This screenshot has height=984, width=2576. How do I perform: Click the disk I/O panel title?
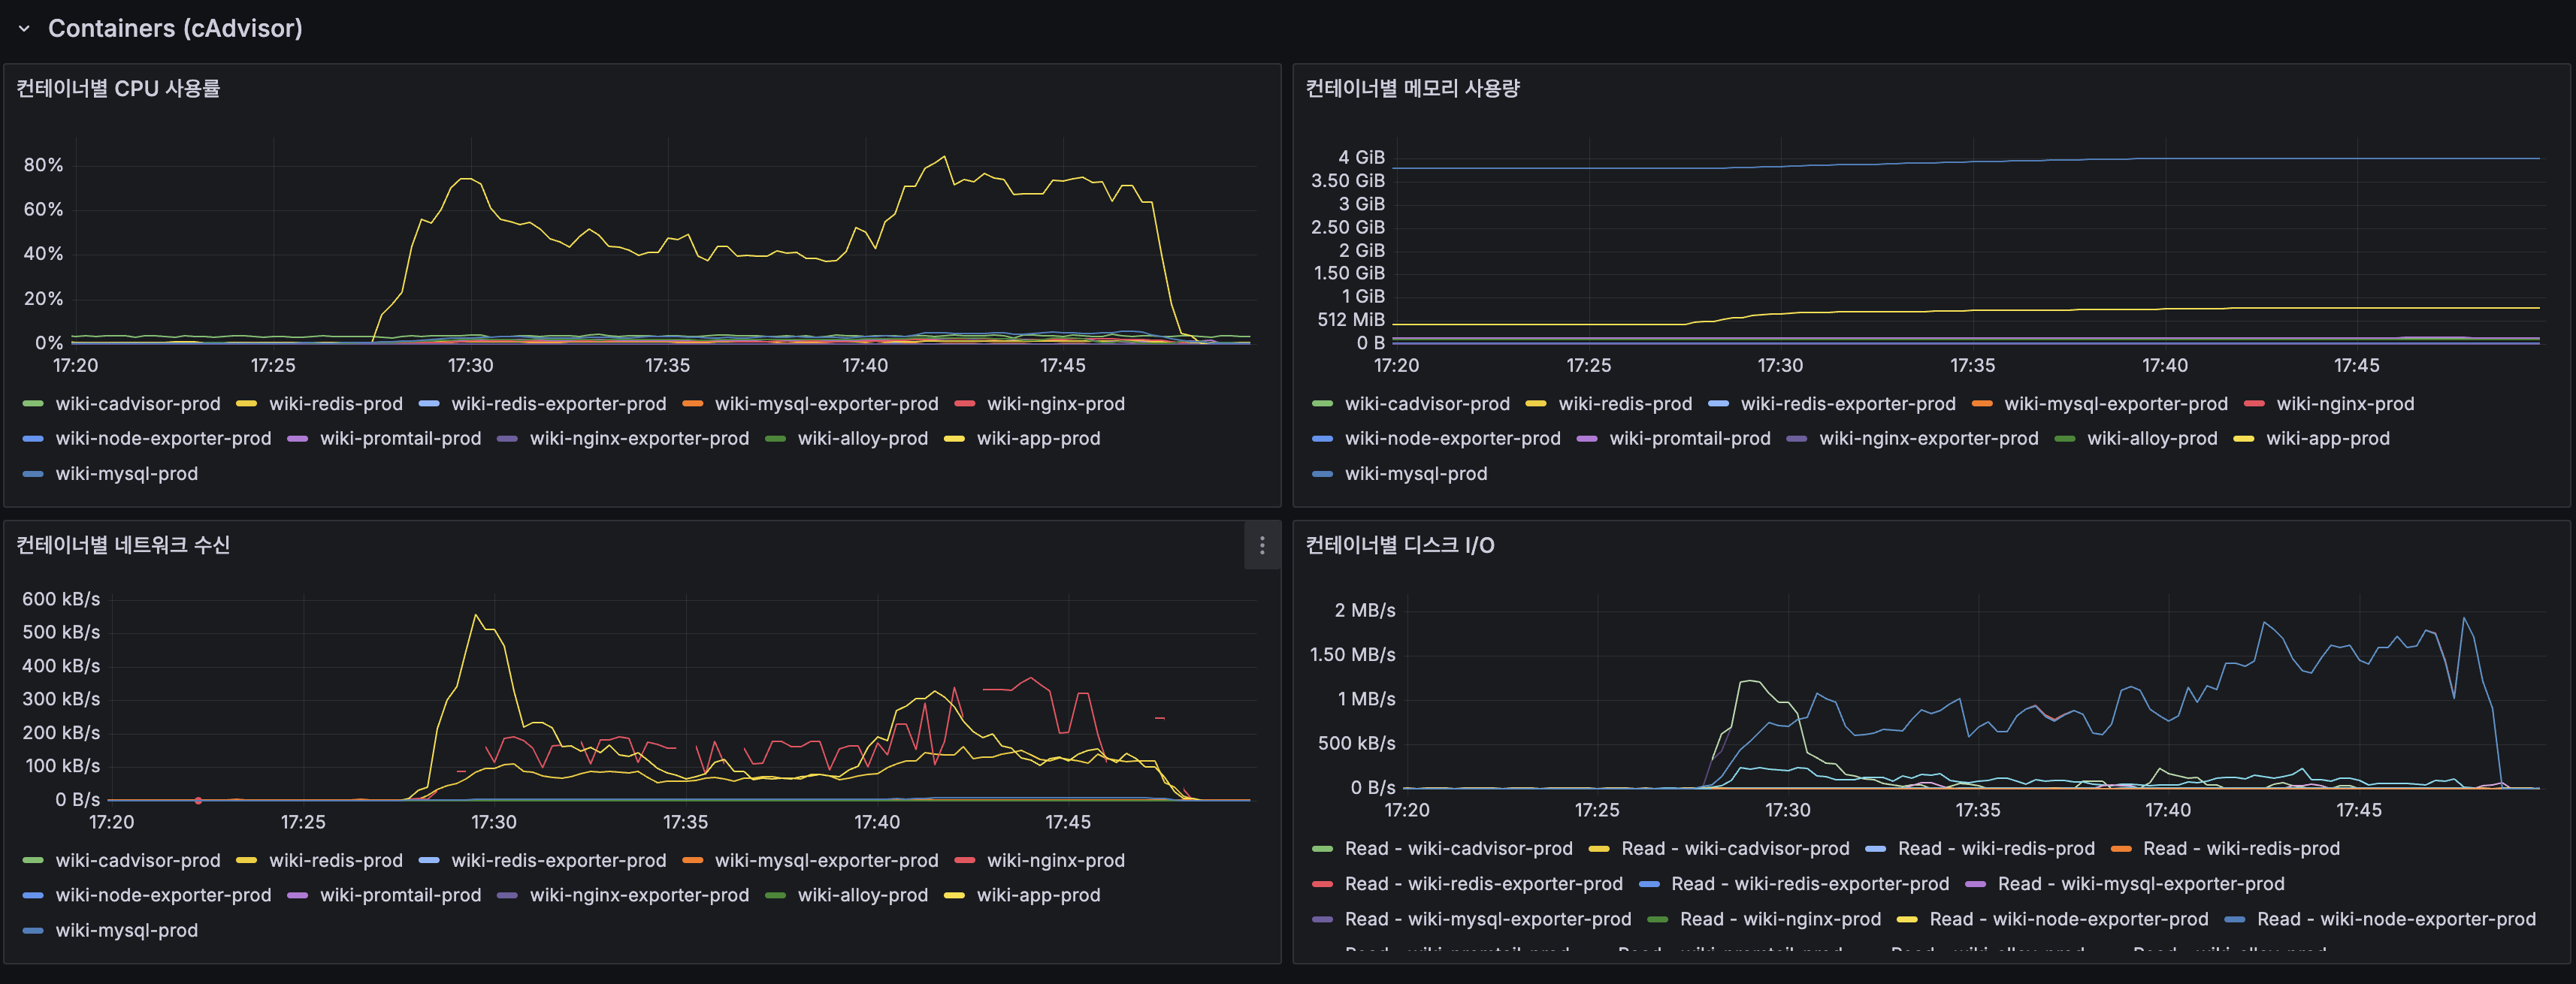coord(1399,545)
